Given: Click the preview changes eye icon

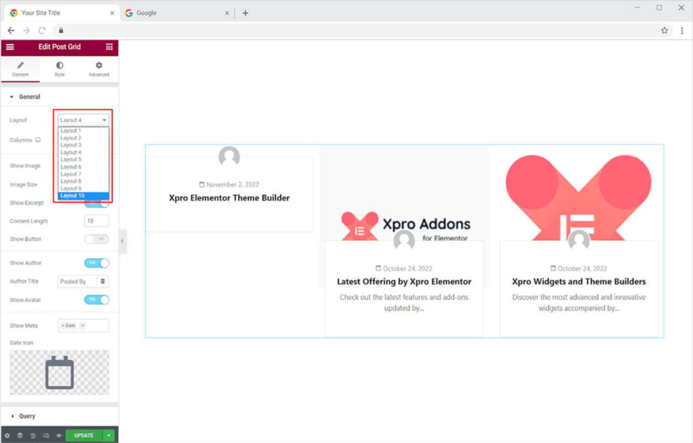Looking at the screenshot, I should (59, 436).
